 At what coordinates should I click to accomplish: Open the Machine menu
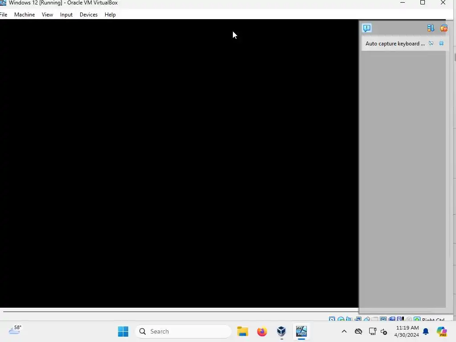[x=24, y=15]
